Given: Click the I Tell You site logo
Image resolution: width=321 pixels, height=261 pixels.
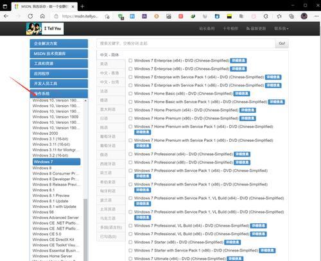Looking at the screenshot, I should pyautogui.click(x=45, y=29).
